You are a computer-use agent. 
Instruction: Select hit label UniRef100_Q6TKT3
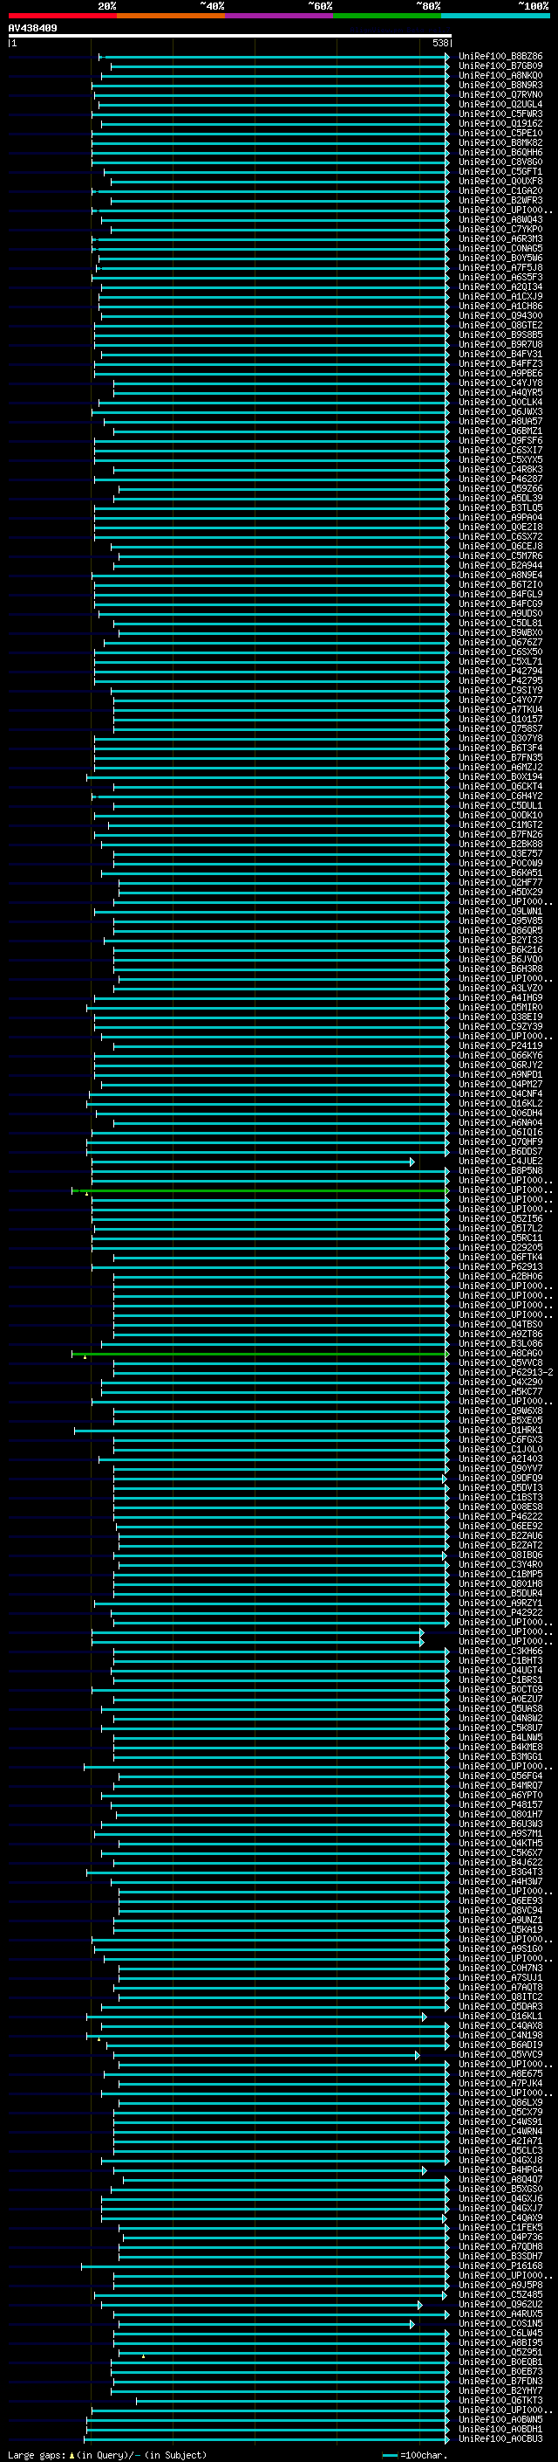(500, 2401)
